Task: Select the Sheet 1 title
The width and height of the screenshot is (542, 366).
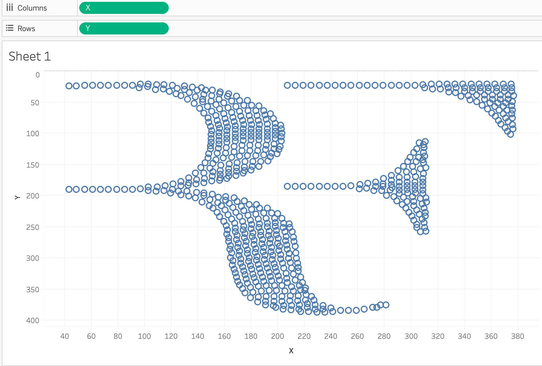Action: point(30,57)
